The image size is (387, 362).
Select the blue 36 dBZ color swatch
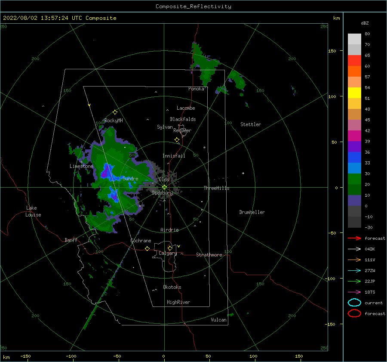354,157
